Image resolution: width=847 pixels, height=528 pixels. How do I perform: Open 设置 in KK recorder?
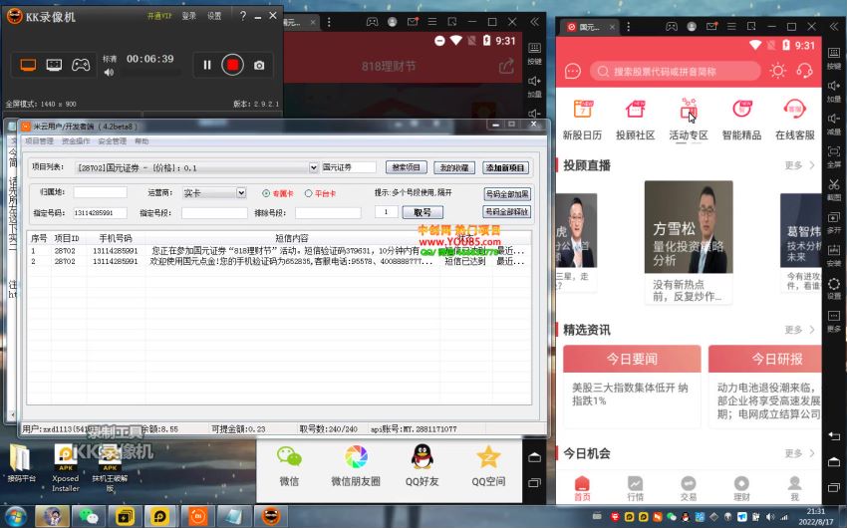coord(214,16)
